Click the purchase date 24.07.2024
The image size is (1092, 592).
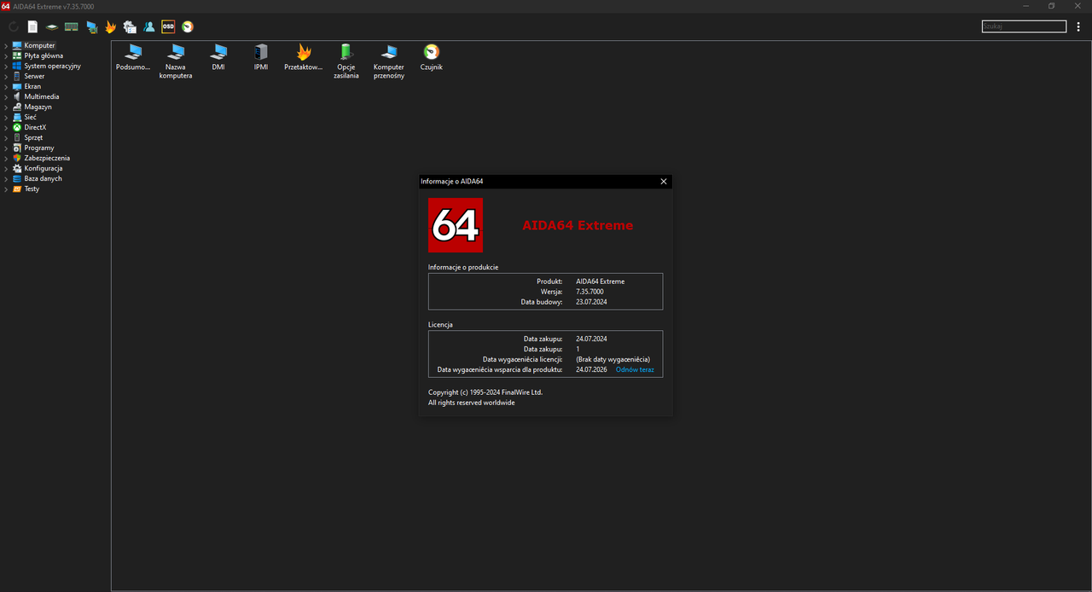pyautogui.click(x=591, y=339)
